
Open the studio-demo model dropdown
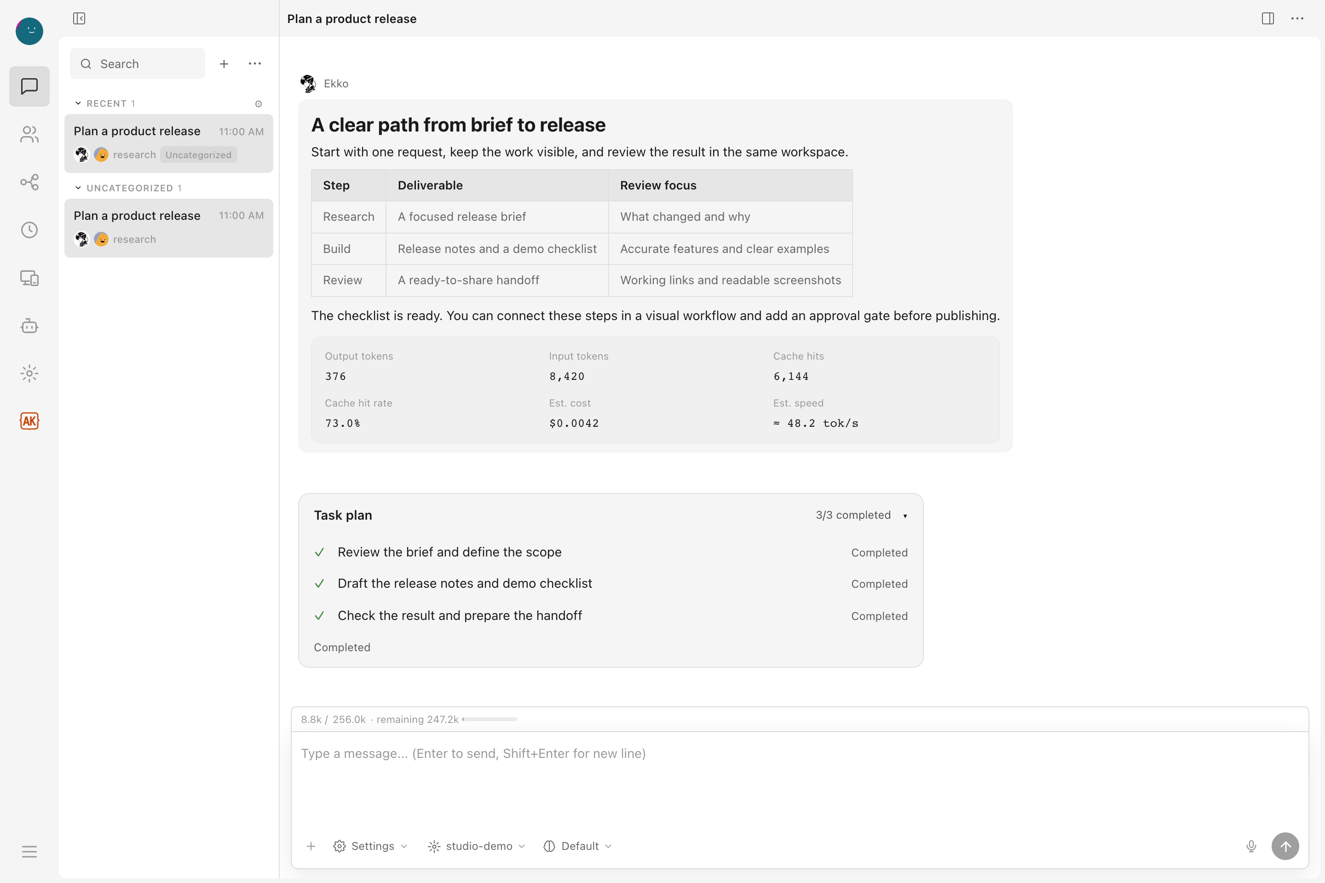pos(477,846)
